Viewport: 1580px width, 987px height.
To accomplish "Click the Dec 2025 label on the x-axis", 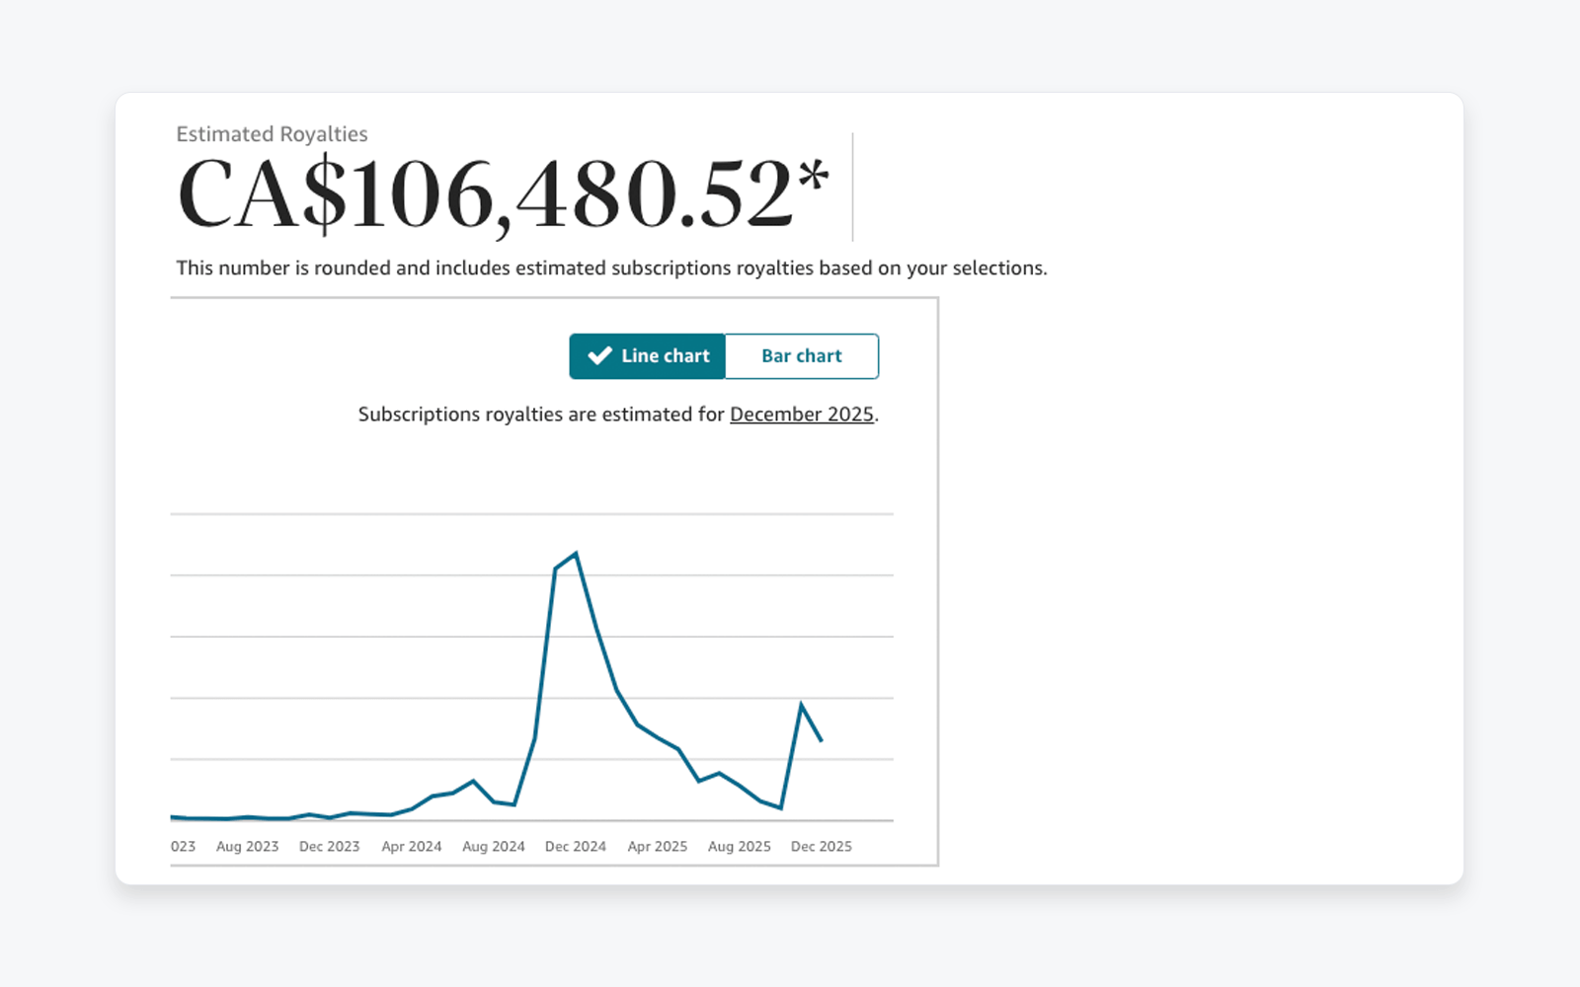I will [821, 846].
